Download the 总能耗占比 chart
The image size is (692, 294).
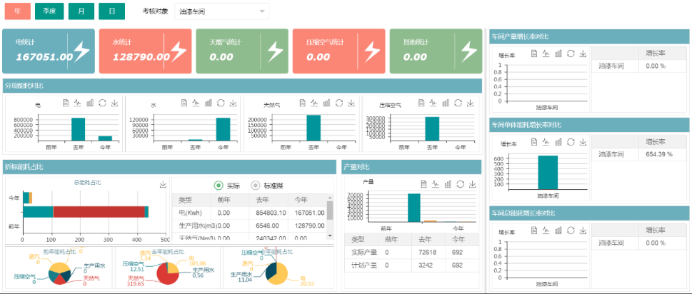tap(163, 185)
